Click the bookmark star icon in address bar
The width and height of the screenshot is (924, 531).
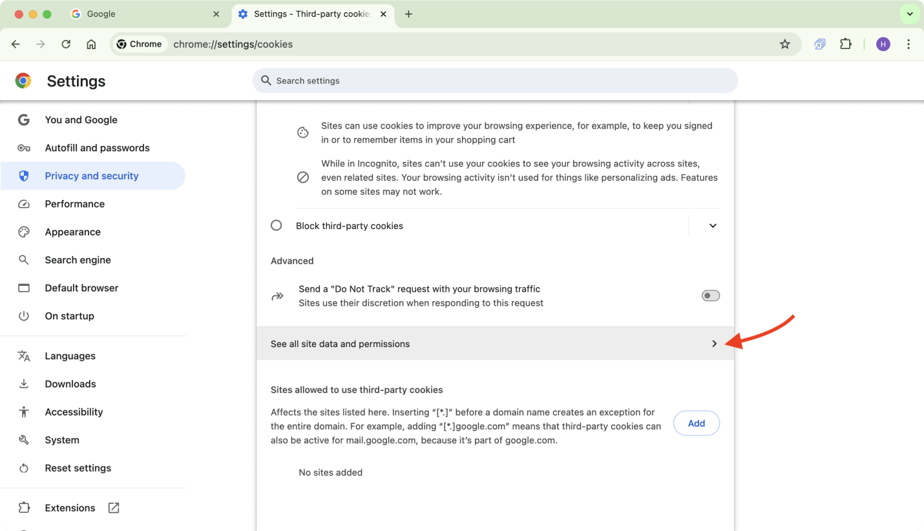[x=784, y=45]
